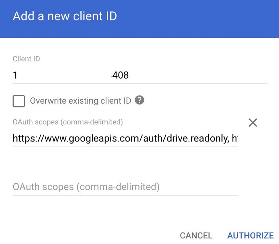Focus the Client ID input field

coord(140,75)
